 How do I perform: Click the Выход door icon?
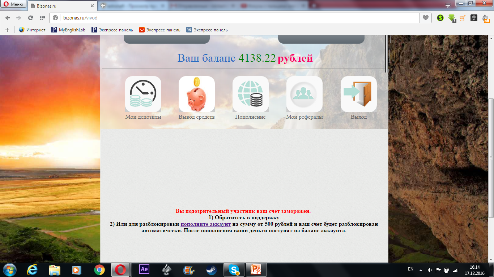point(358,94)
